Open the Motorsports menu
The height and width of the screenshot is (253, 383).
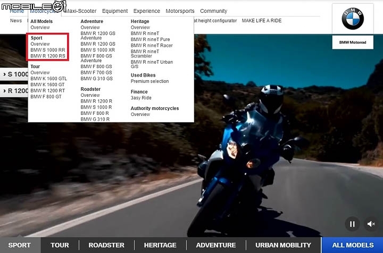coord(180,11)
